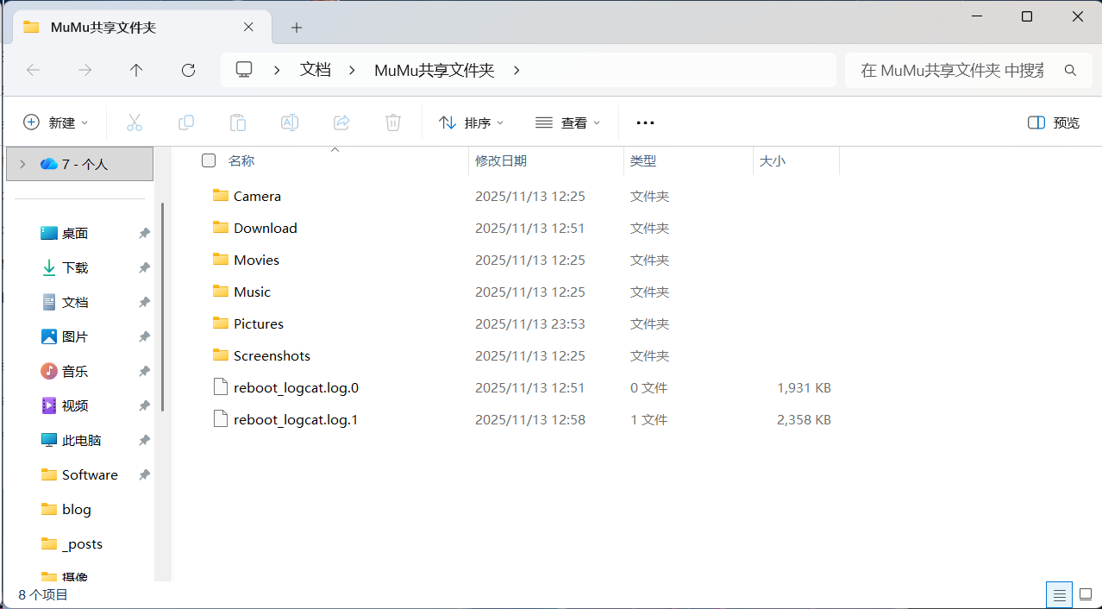Open the 新建 new item dropdown
The width and height of the screenshot is (1102, 609).
[55, 122]
